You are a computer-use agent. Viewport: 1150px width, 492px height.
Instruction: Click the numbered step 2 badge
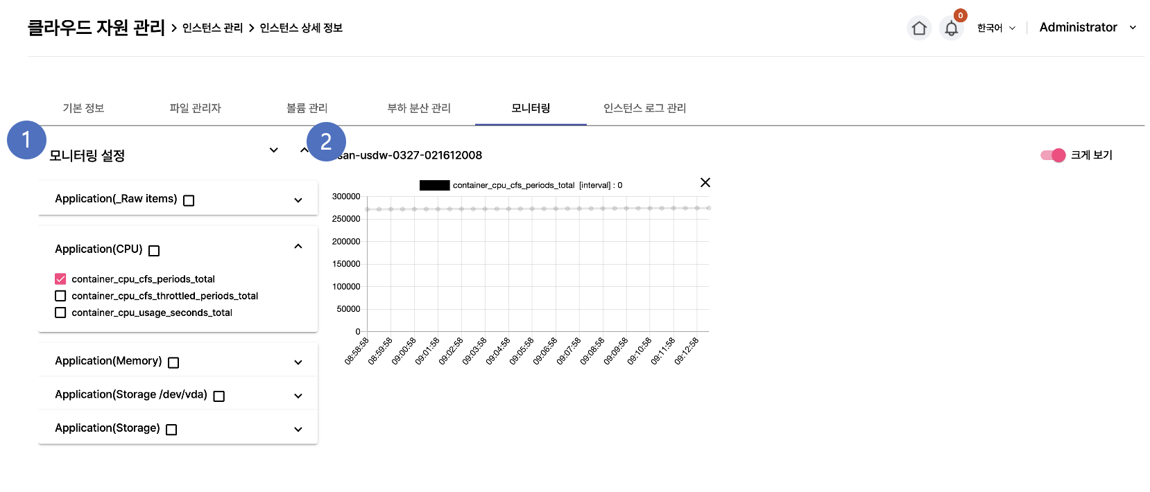tap(326, 142)
